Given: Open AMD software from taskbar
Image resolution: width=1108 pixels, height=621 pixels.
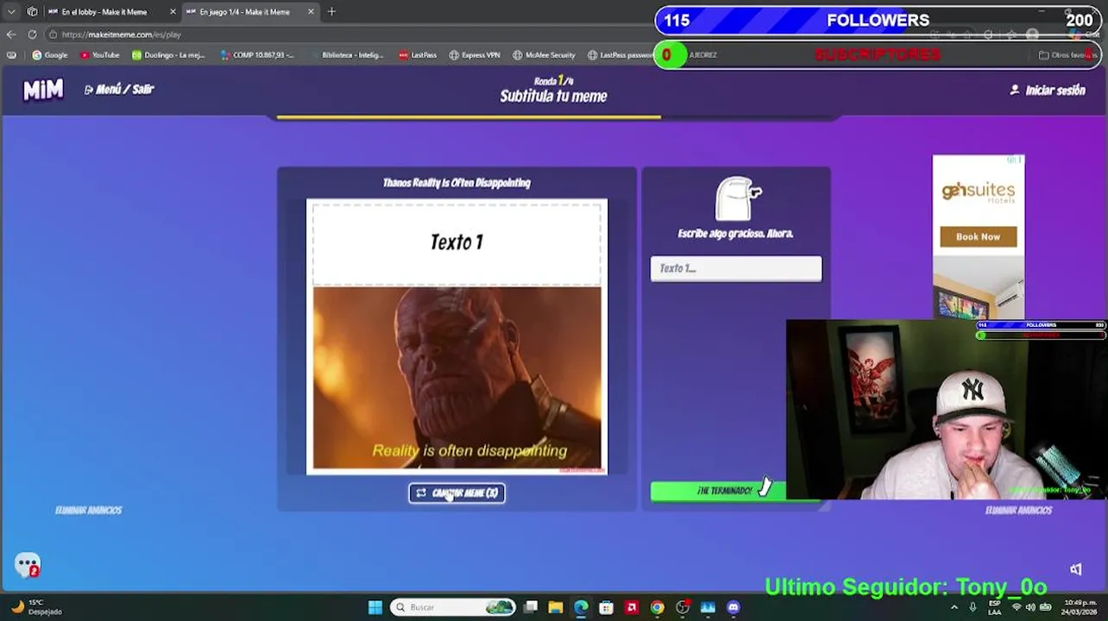Looking at the screenshot, I should 632,607.
